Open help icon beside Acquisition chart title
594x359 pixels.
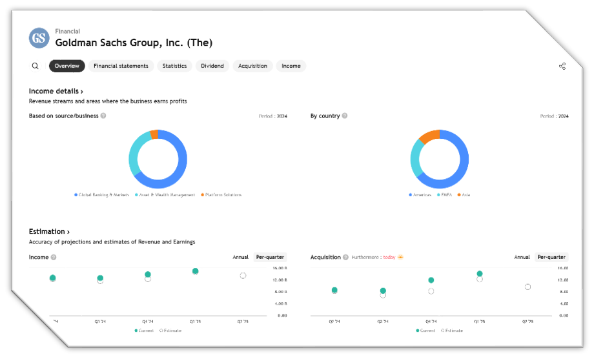tap(346, 257)
